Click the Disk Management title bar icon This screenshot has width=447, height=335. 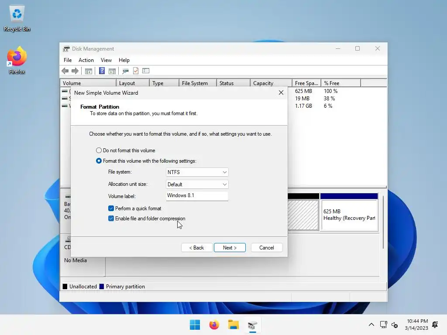(x=66, y=49)
